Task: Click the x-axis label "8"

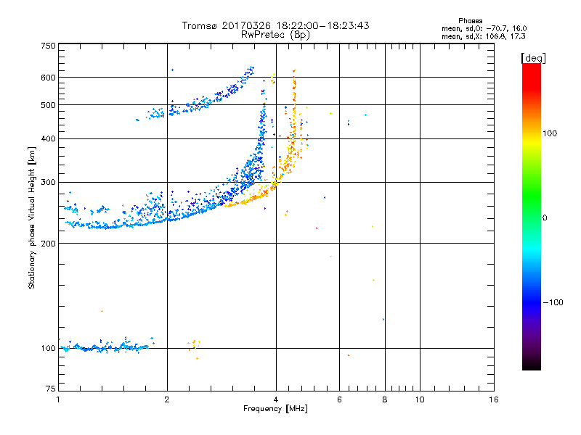Action: coord(385,399)
